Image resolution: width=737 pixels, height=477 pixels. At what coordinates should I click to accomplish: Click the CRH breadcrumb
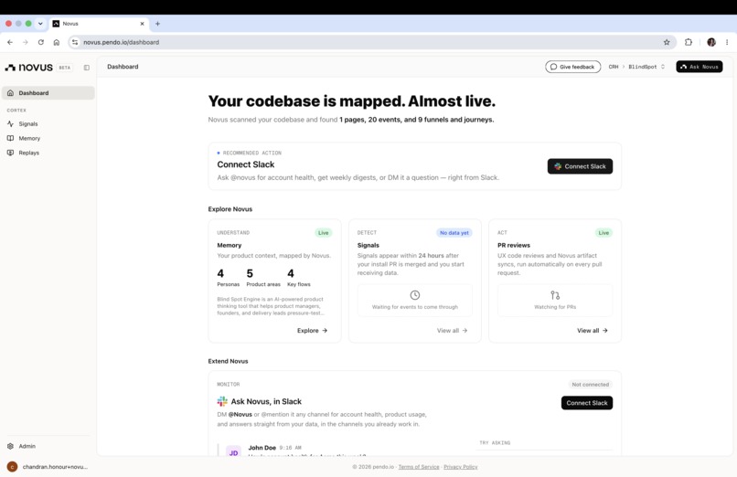click(614, 67)
